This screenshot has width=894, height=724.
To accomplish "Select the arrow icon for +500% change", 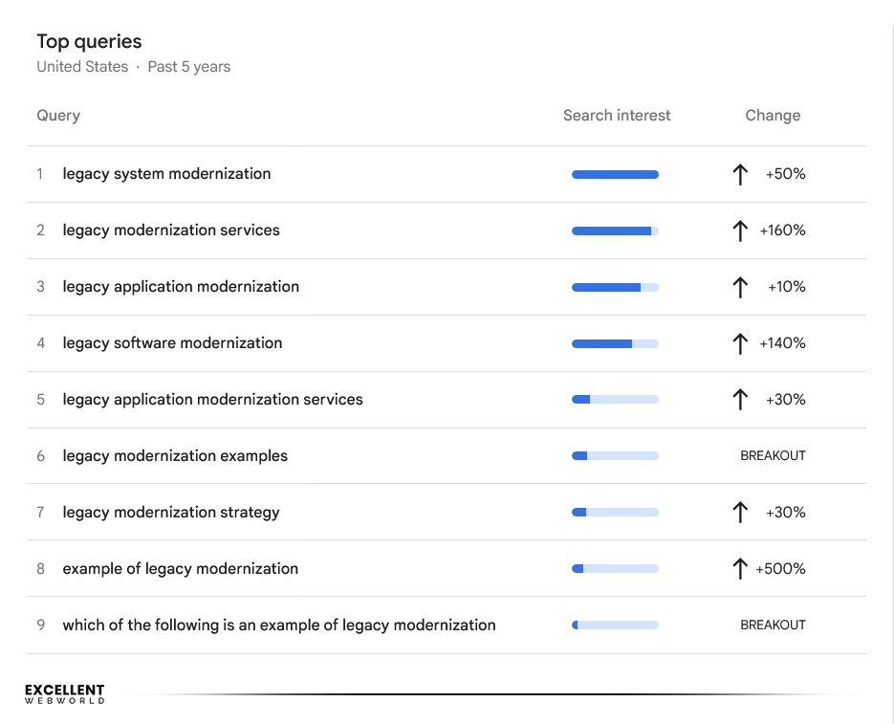I will click(x=740, y=568).
